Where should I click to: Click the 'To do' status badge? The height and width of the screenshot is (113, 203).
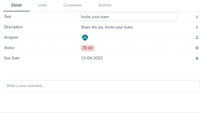(x=88, y=48)
